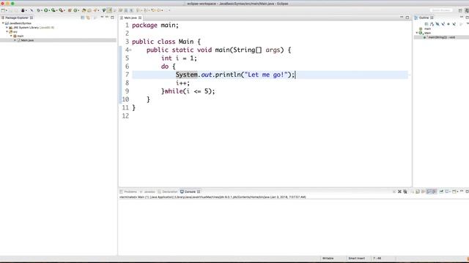Minimize the Package Explorer panel
Viewport: 469px width, 263px height.
107,18
